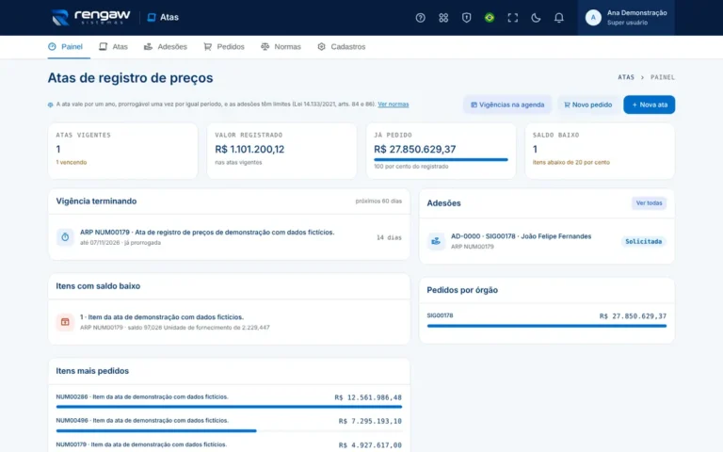This screenshot has height=452, width=723.
Task: Click the Normas scales icon
Action: click(x=265, y=46)
